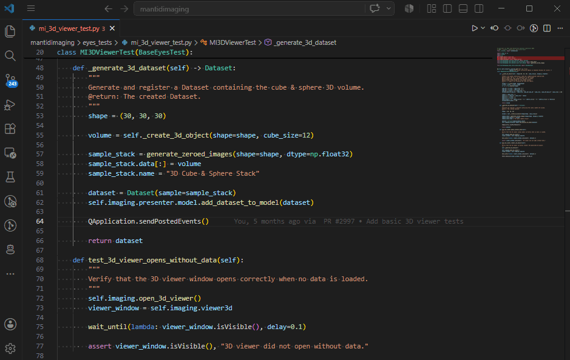Open the hamburger application menu
570x360 pixels.
tap(31, 8)
